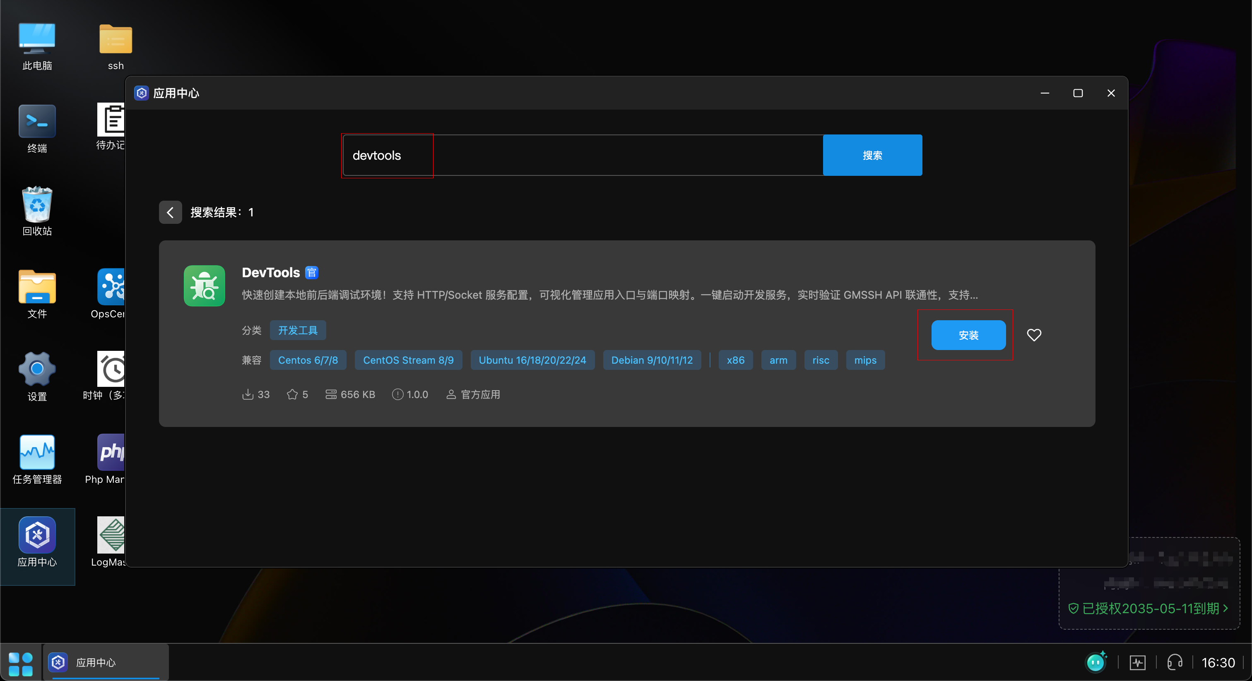Open the 设置 settings gear icon
The height and width of the screenshot is (681, 1252).
coord(37,376)
